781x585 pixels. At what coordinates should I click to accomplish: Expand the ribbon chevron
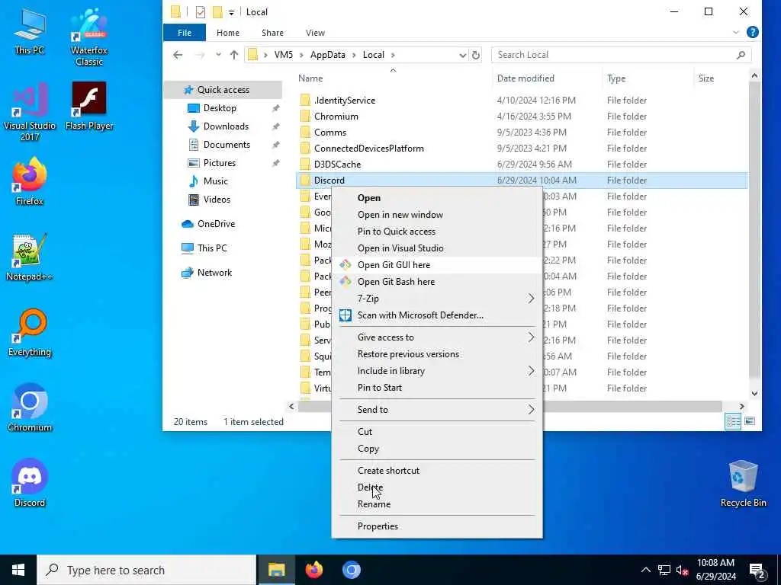736,32
